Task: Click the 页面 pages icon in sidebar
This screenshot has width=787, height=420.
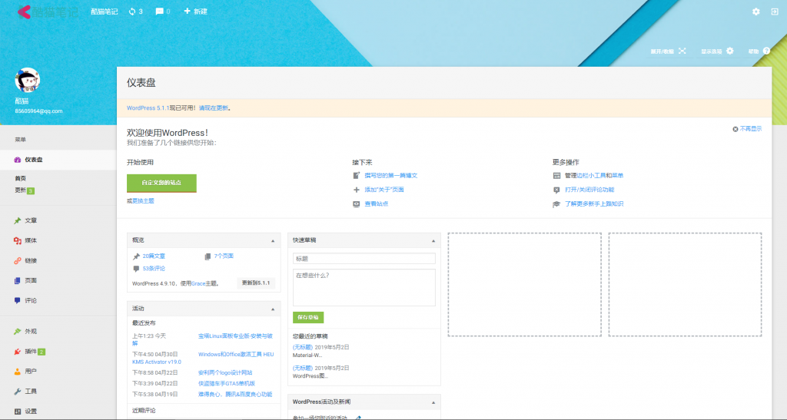Action: coord(18,281)
